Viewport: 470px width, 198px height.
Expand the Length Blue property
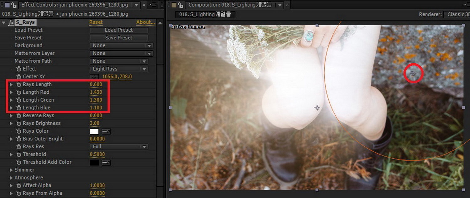coord(12,108)
